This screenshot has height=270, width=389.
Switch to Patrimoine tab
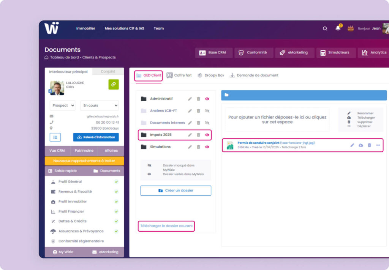[84, 151]
